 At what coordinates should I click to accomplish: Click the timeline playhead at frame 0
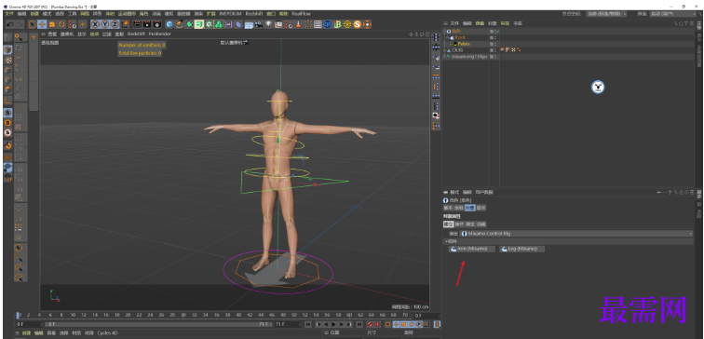18,315
